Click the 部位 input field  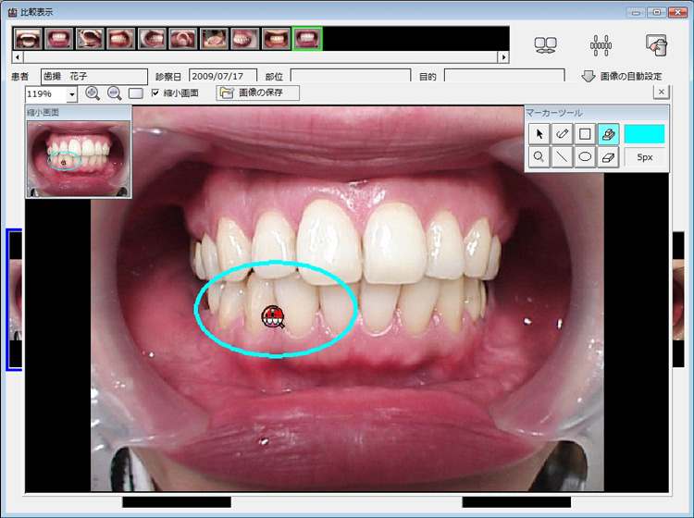(351, 76)
